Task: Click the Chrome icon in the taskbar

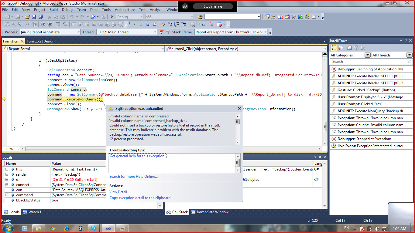Action: tap(53, 228)
